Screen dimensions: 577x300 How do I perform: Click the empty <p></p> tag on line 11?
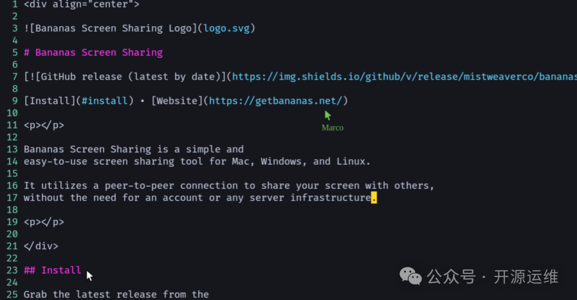(x=44, y=125)
